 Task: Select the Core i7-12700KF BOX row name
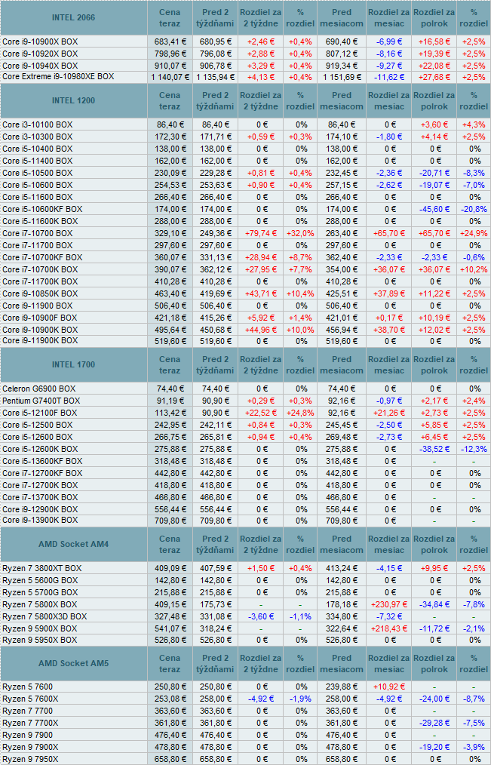[x=42, y=473]
